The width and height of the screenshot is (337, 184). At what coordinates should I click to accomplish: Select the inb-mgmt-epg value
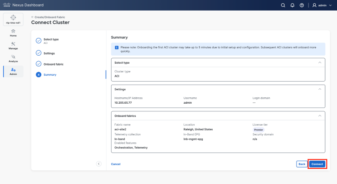pos(193,139)
